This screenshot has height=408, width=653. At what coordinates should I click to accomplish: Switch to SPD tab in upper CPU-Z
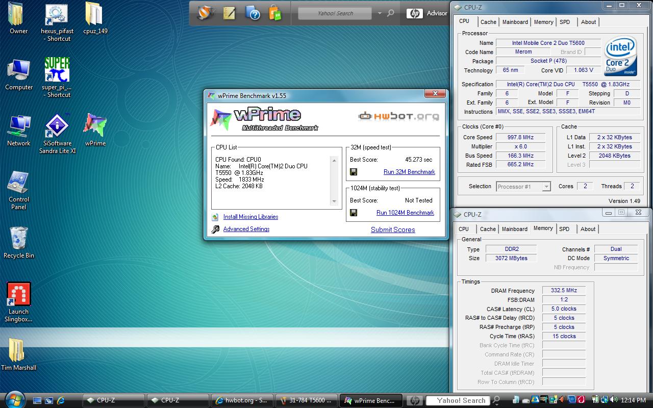pos(565,22)
